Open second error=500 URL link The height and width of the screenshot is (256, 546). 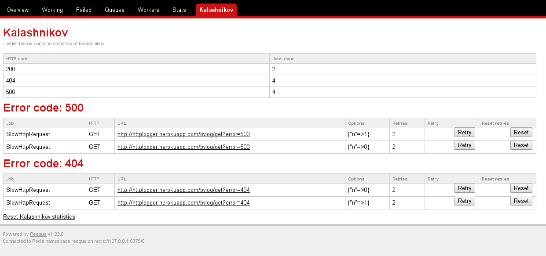point(183,147)
